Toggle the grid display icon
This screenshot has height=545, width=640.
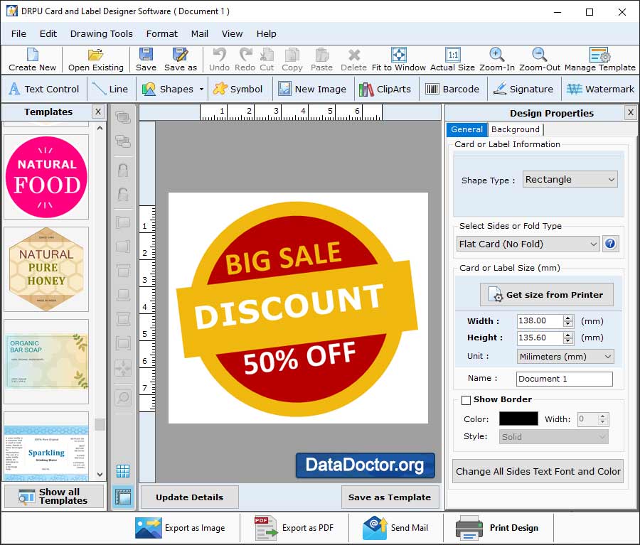pyautogui.click(x=123, y=470)
